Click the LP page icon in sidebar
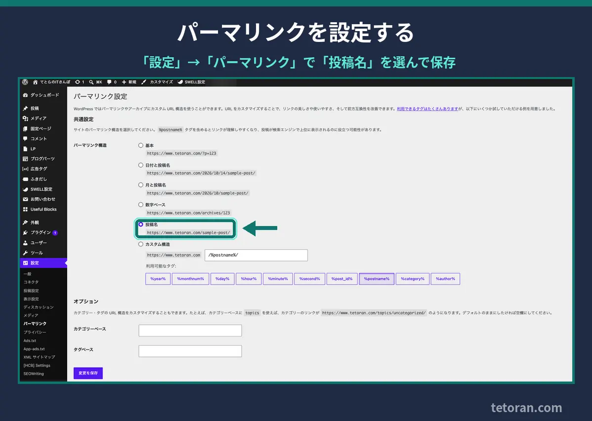 [x=25, y=149]
